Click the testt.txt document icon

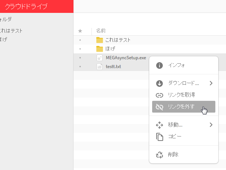click(100, 67)
